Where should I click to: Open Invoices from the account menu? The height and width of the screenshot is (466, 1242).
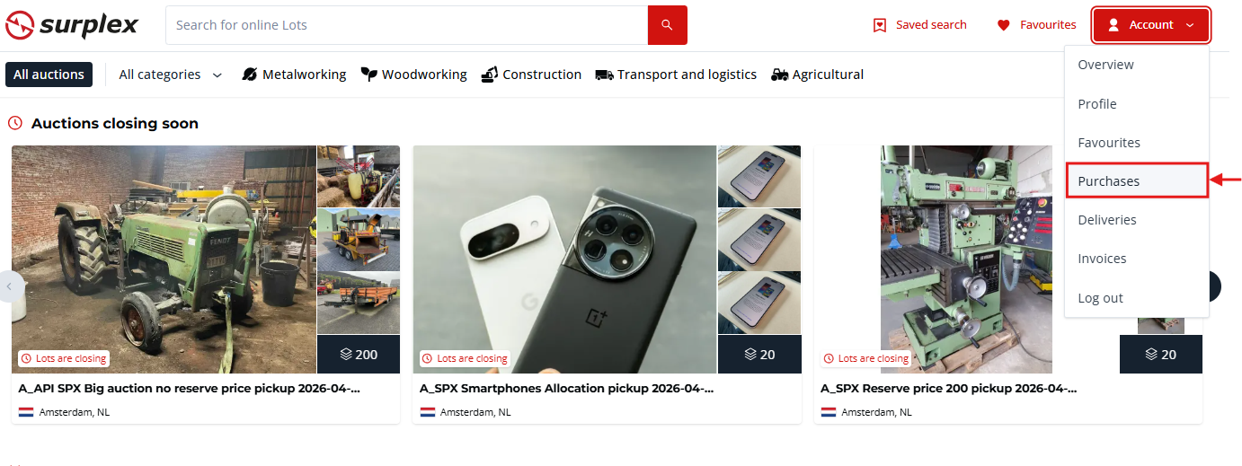tap(1102, 259)
